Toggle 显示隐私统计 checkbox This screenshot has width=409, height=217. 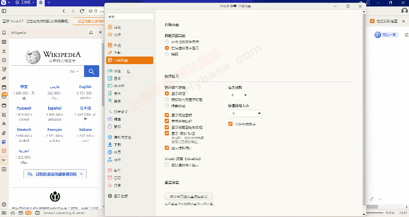coord(167,148)
